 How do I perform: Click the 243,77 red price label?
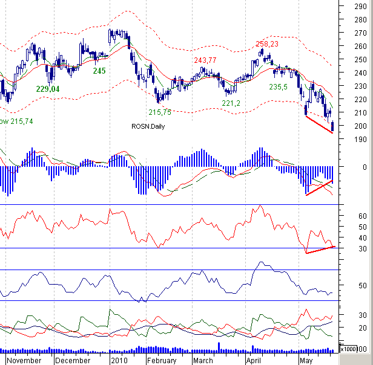pos(205,60)
